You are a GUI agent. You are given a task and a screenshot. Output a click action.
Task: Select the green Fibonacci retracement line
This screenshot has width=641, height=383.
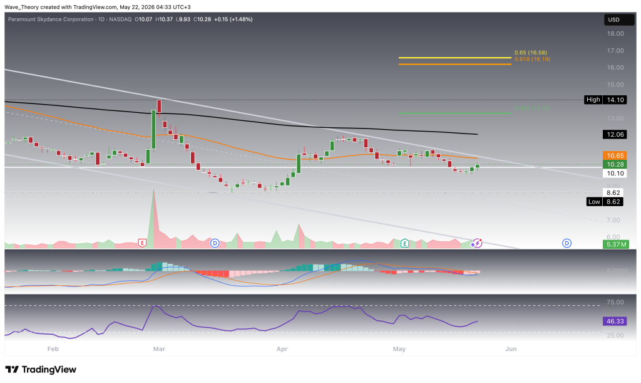pyautogui.click(x=455, y=113)
